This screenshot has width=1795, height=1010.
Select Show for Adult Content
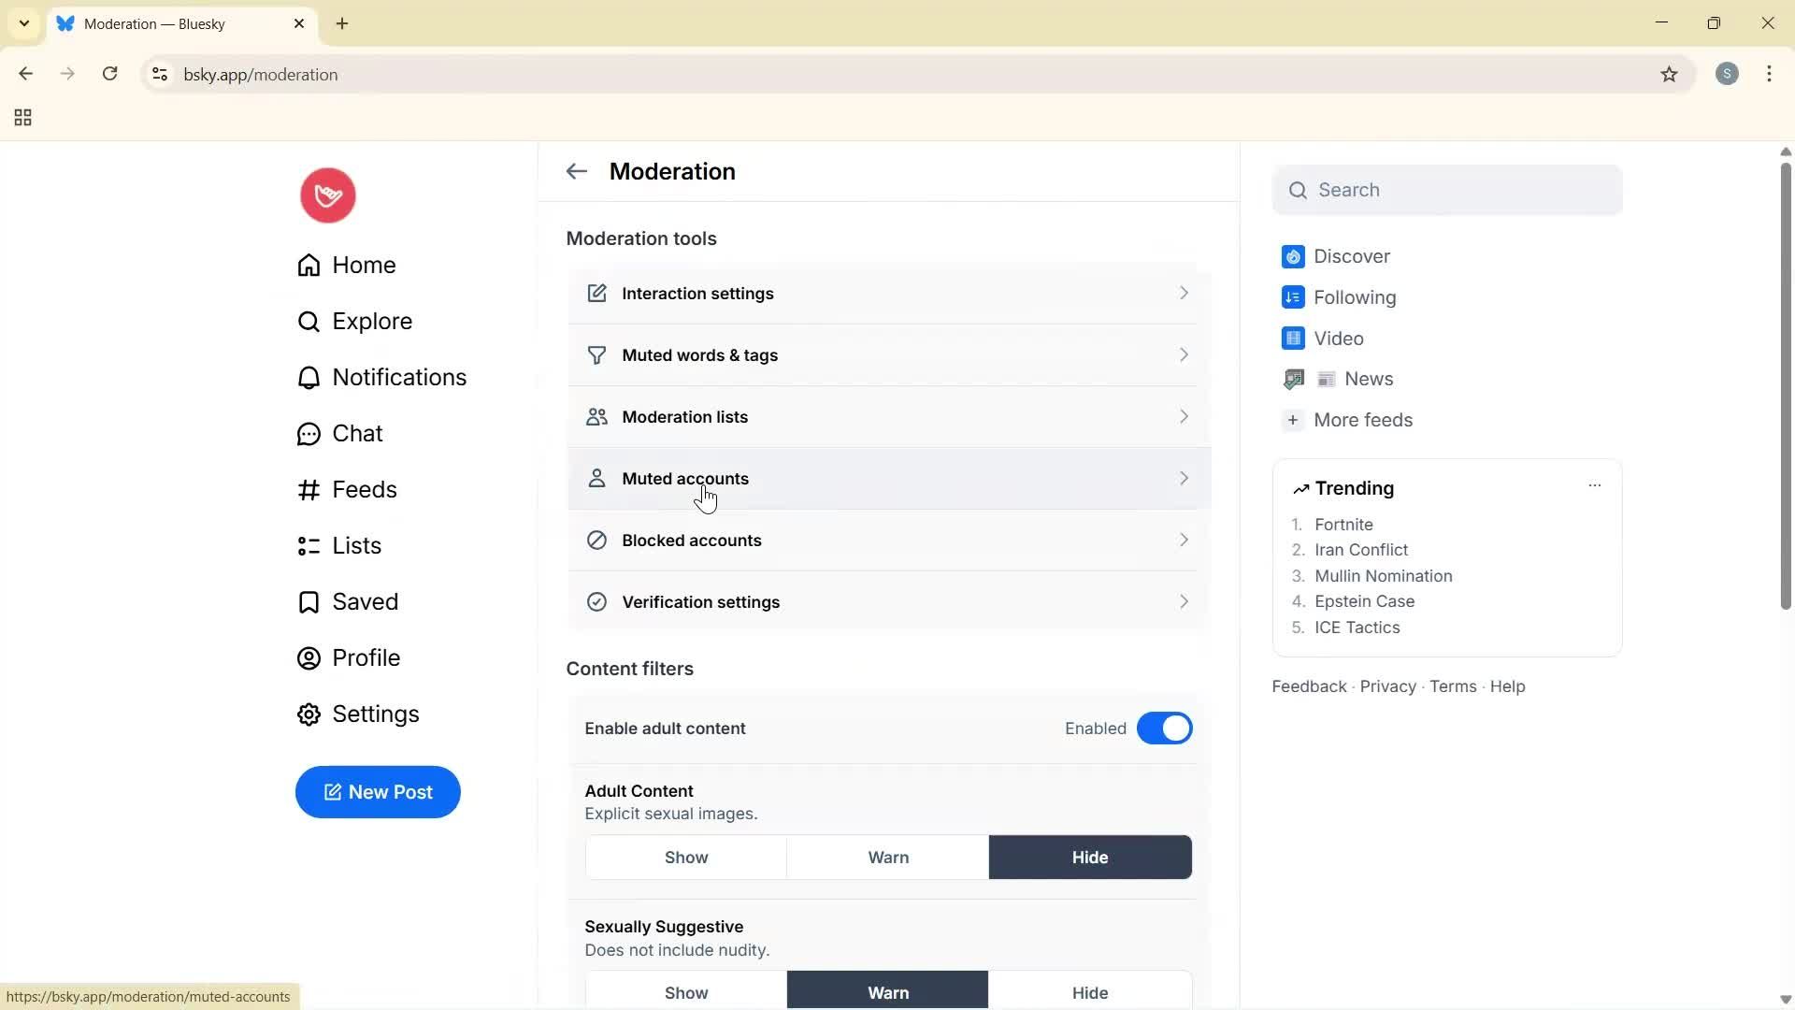(685, 857)
